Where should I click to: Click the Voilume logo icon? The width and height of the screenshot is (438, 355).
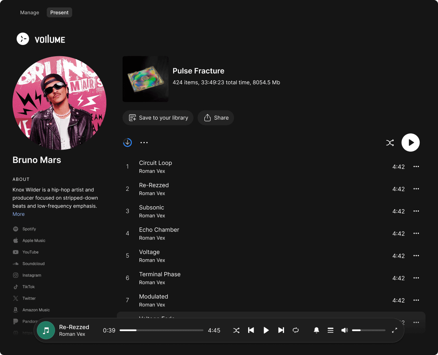point(23,39)
